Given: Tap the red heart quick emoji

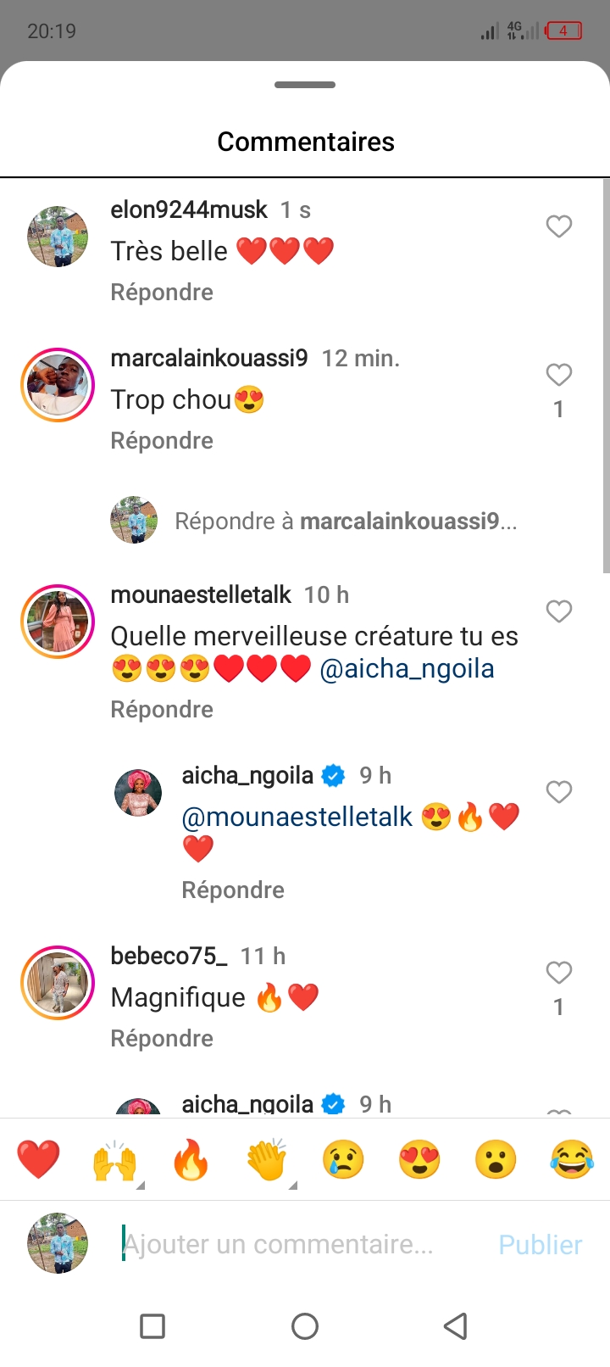Looking at the screenshot, I should click(38, 1159).
